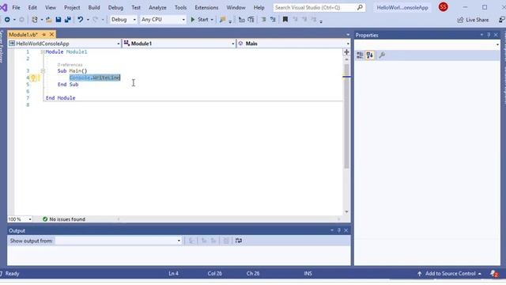506x285 pixels.
Task: Open the File menu
Action: click(16, 7)
